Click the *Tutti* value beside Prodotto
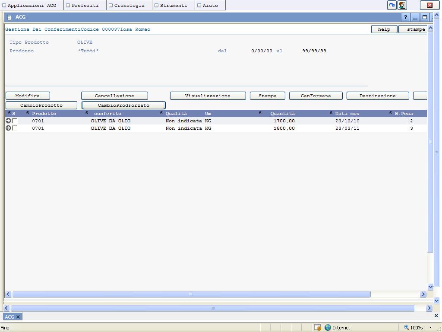 88,51
